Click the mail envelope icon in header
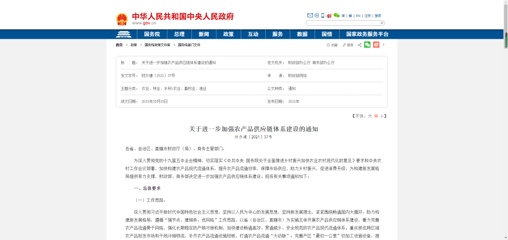 (x=310, y=15)
